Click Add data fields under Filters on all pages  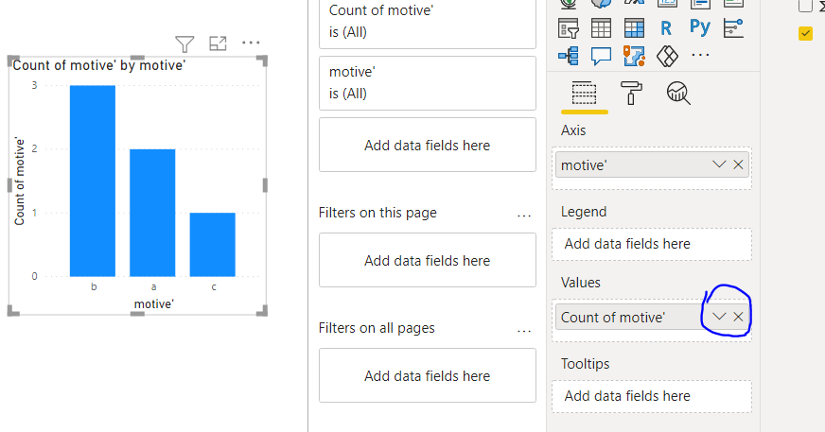click(428, 375)
